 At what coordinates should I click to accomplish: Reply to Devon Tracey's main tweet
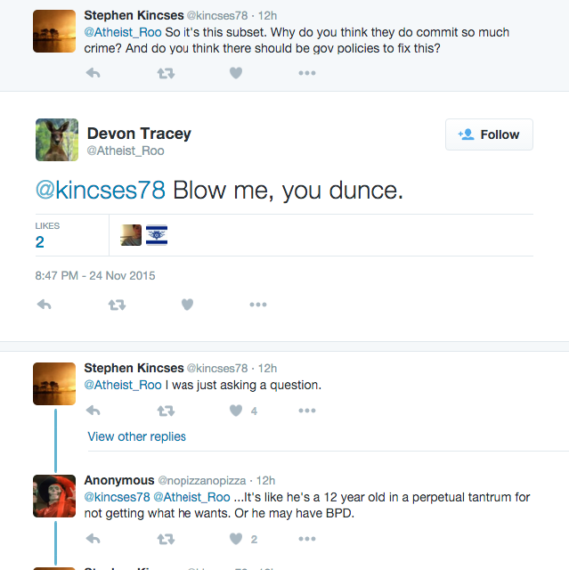(x=44, y=305)
